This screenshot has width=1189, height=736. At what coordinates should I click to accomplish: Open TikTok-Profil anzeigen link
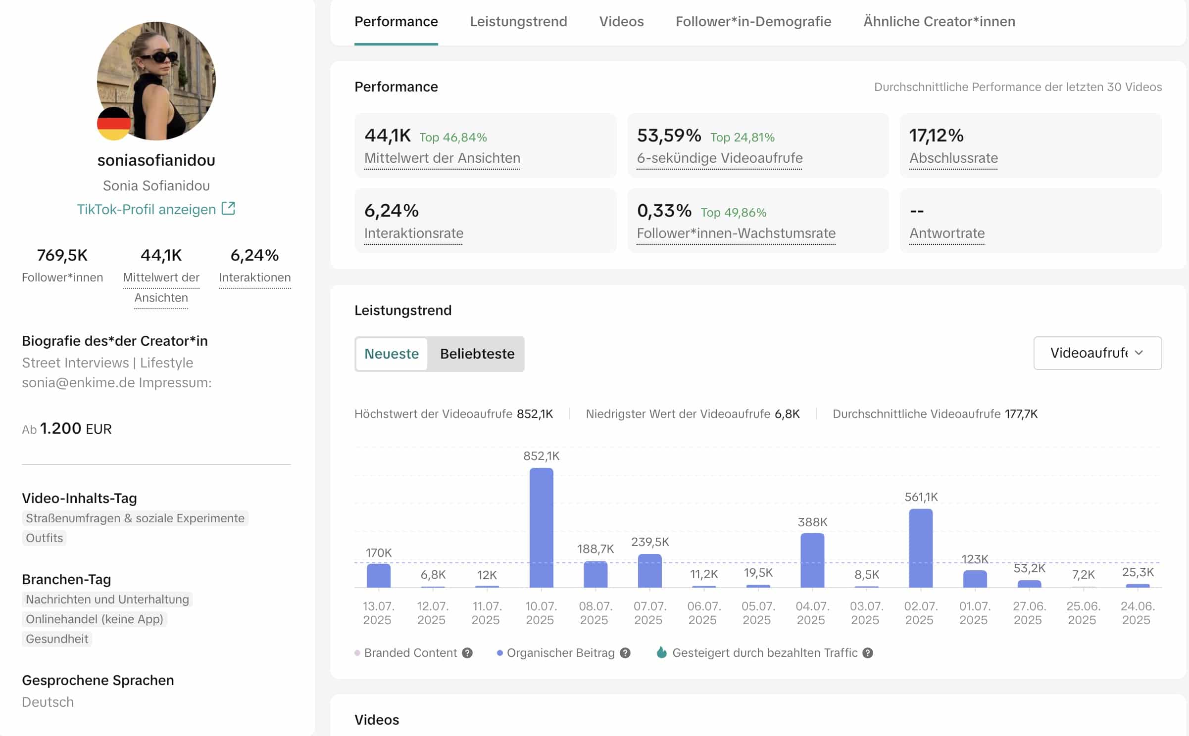(x=147, y=209)
